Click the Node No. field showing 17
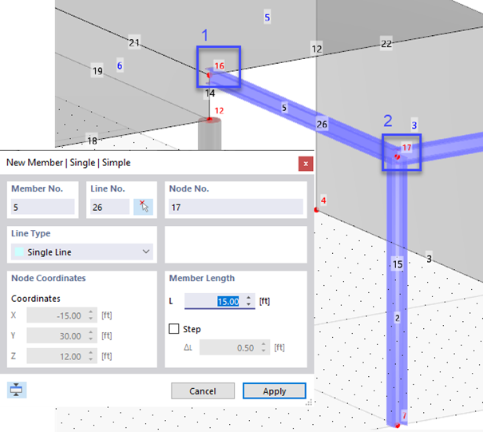Viewport: 483px width, 432px height. 236,207
